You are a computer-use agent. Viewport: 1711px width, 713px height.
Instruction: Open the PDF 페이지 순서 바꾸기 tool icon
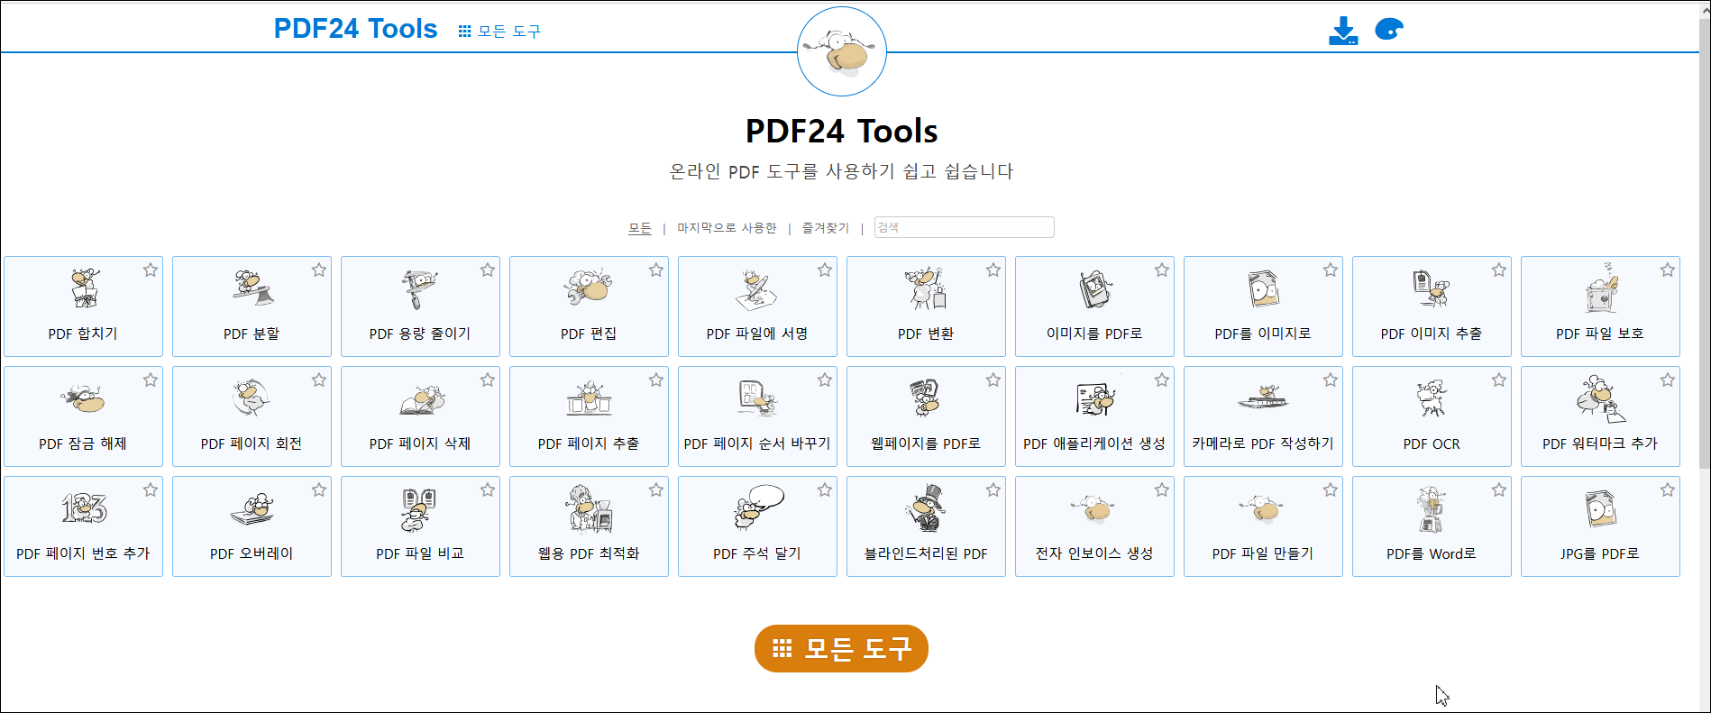pos(757,398)
